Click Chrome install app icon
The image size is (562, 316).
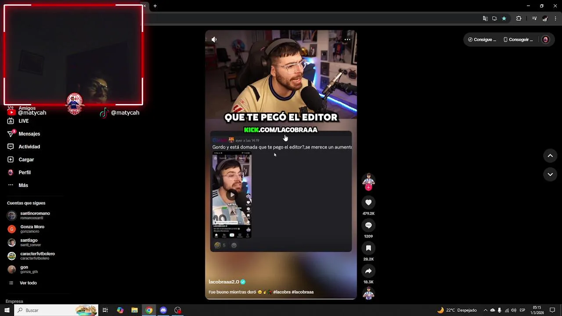point(494,18)
